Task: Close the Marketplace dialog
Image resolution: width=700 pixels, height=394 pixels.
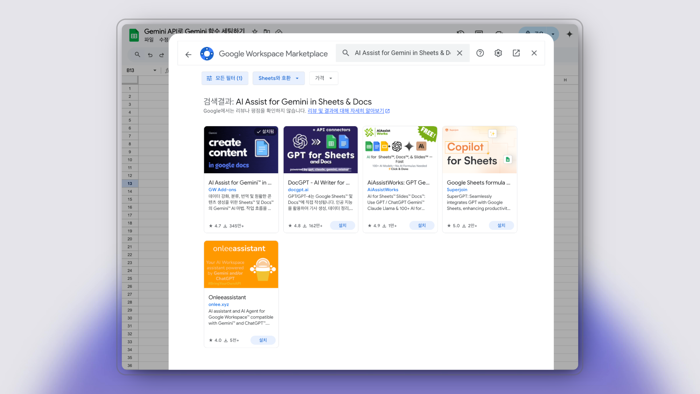Action: click(534, 53)
